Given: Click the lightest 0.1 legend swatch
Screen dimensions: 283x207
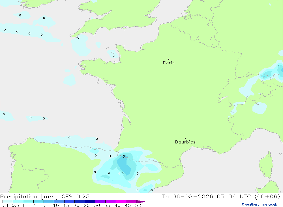Looking at the screenshot, I should coord(8,201).
